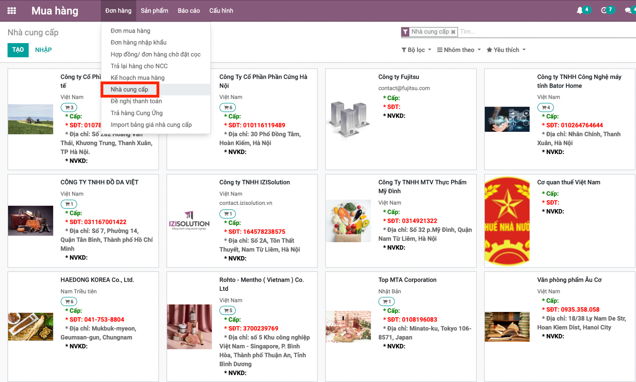Select Import bảng giá nhà cung cấp
This screenshot has width=636, height=382.
[156, 125]
